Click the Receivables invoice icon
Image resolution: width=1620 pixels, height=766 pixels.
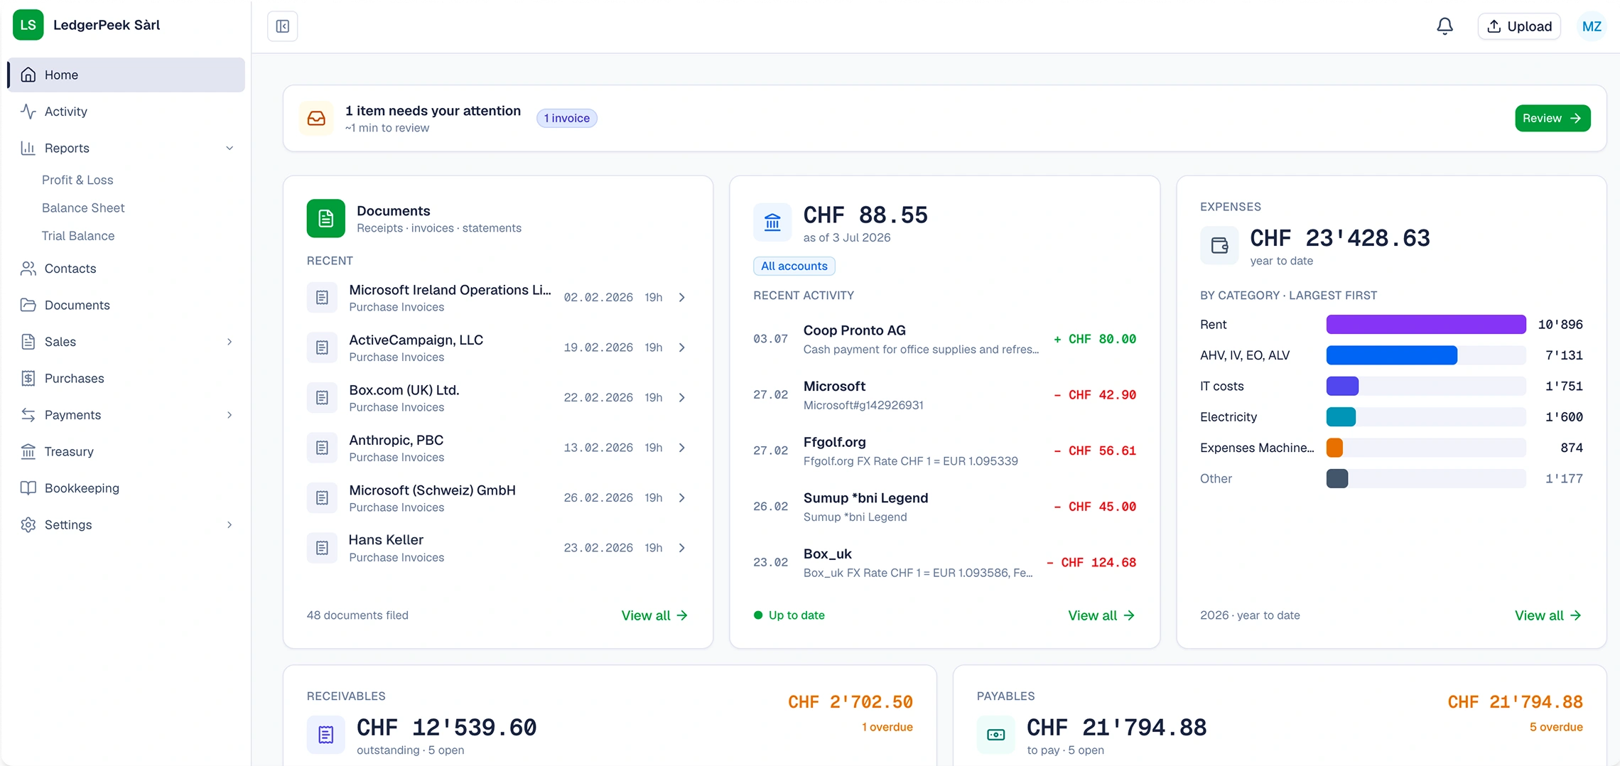click(325, 735)
